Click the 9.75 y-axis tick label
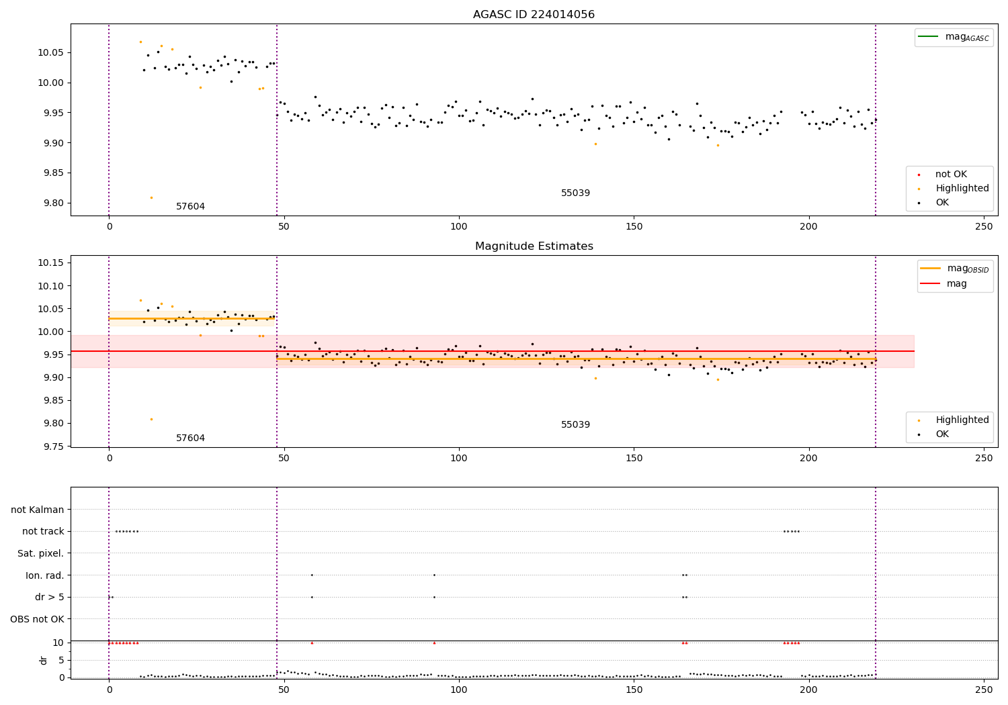The image size is (1008, 705). pos(53,446)
